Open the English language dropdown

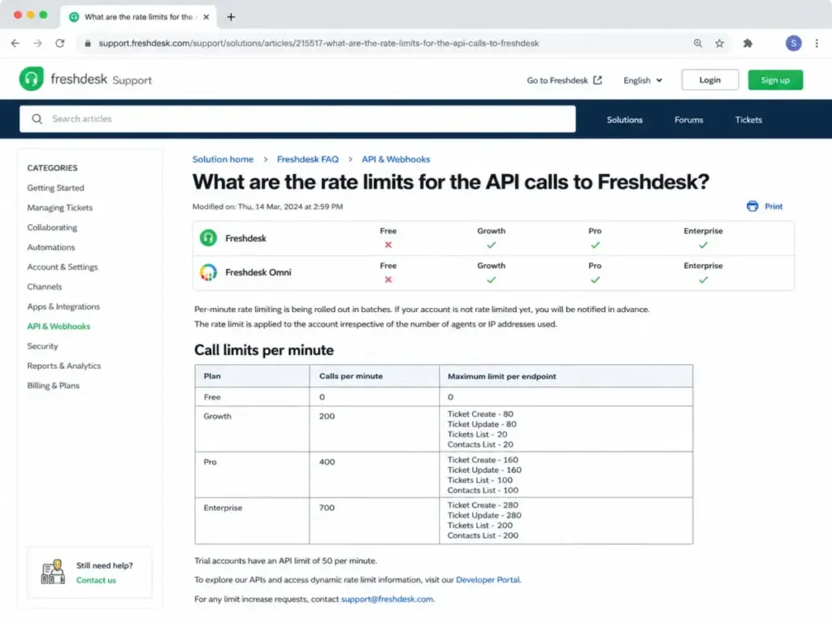click(643, 80)
